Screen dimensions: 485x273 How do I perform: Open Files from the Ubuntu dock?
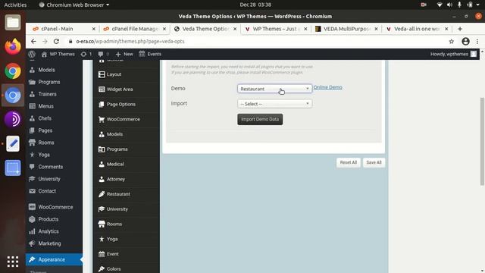pos(13,22)
